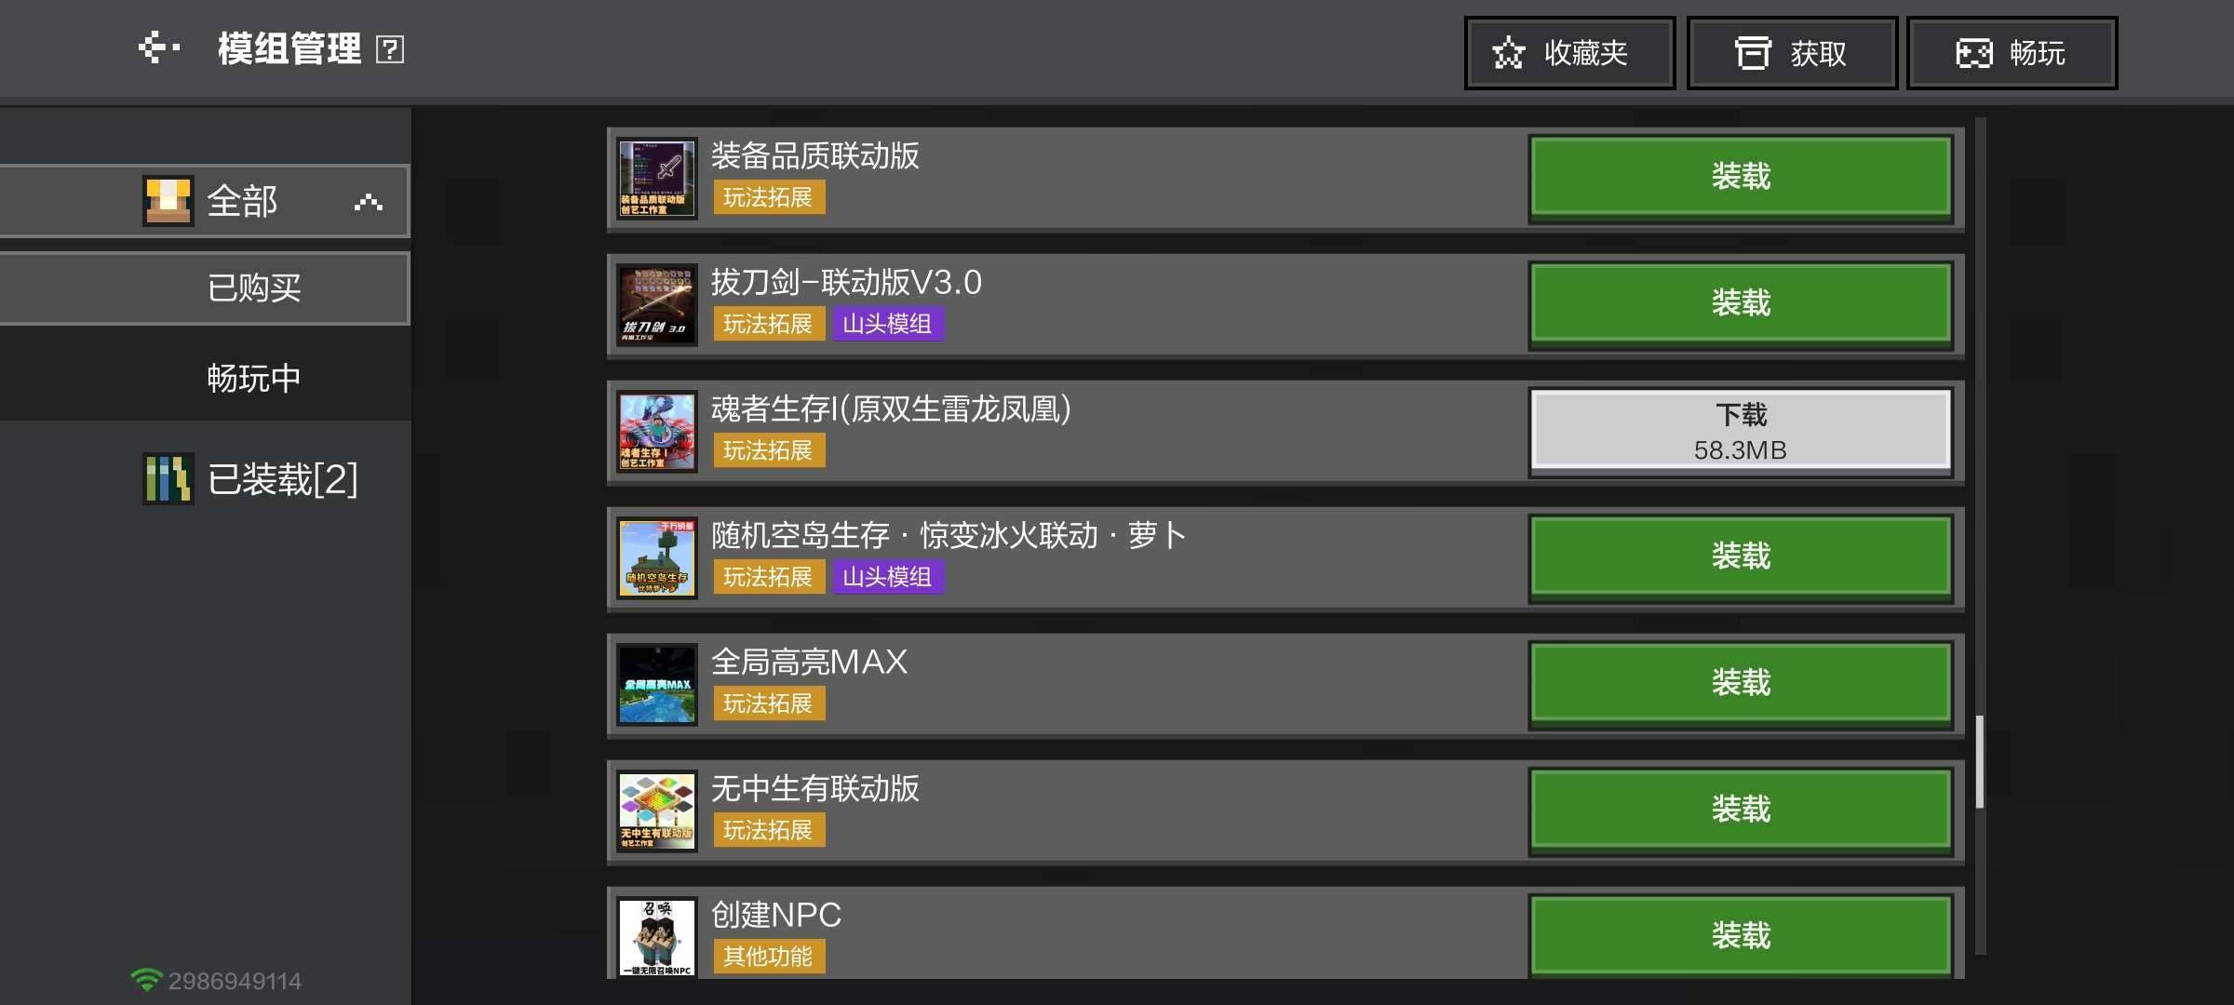Download 魂者生存I mod 58.3MB
Screen dimensions: 2234x1005
click(1741, 430)
